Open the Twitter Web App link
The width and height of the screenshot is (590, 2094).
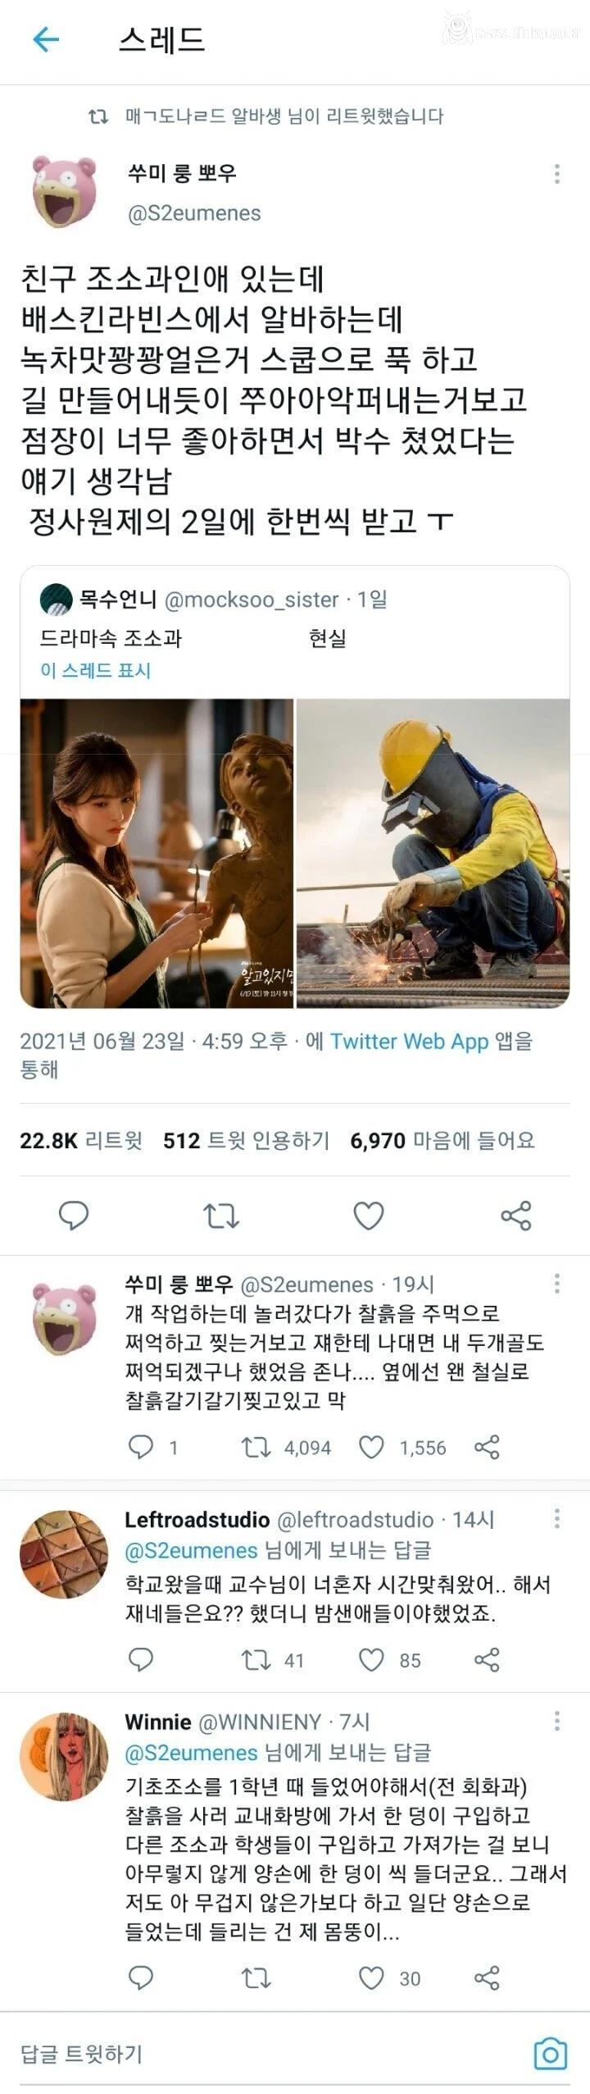pyautogui.click(x=409, y=1041)
